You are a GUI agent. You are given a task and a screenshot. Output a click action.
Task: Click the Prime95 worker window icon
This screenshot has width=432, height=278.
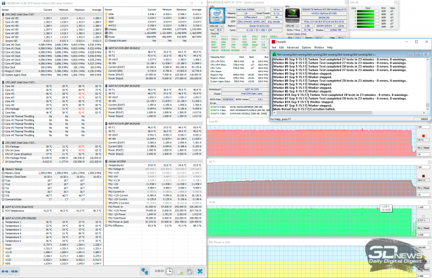coord(274,54)
